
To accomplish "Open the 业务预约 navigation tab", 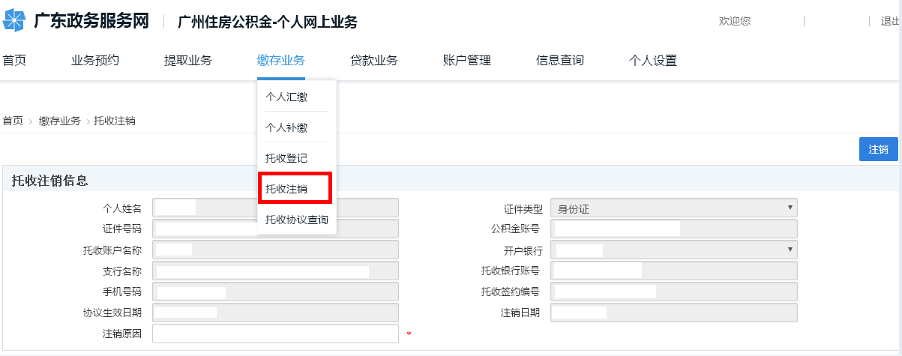I will (95, 61).
